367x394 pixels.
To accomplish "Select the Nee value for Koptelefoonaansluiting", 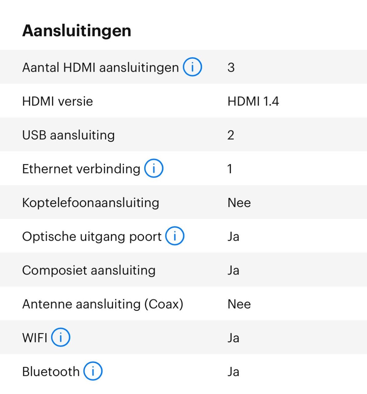I will 239,203.
